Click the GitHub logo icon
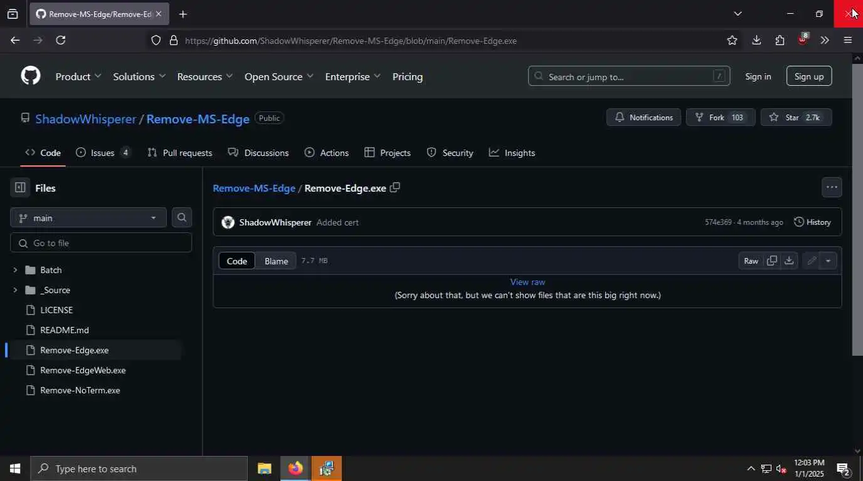The height and width of the screenshot is (481, 863). (x=31, y=76)
